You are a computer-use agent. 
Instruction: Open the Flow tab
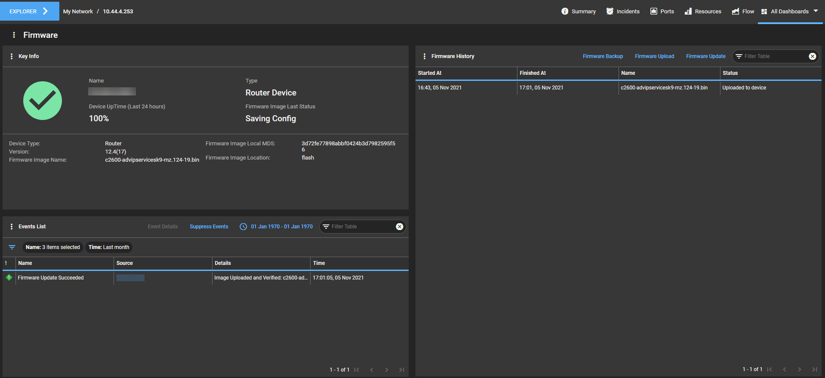pyautogui.click(x=743, y=11)
